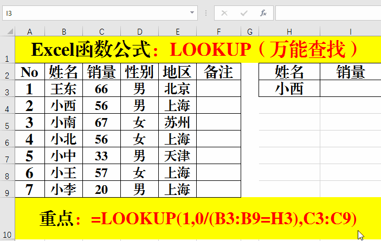Select column H header
Image resolution: width=381 pixels, height=241 pixels.
(289, 31)
